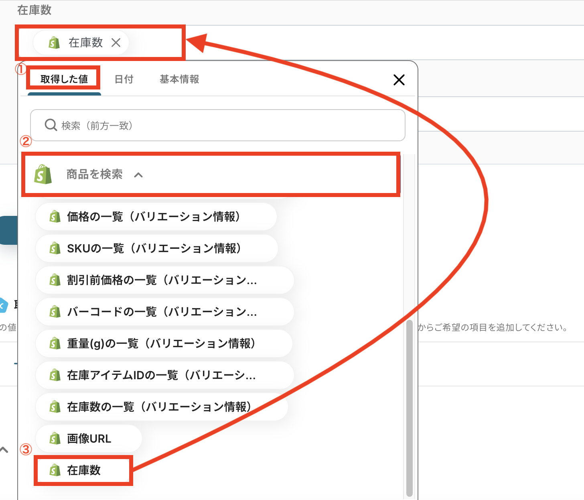
Task: Click Shopify icon beside 商品を検索
Action: click(x=43, y=175)
